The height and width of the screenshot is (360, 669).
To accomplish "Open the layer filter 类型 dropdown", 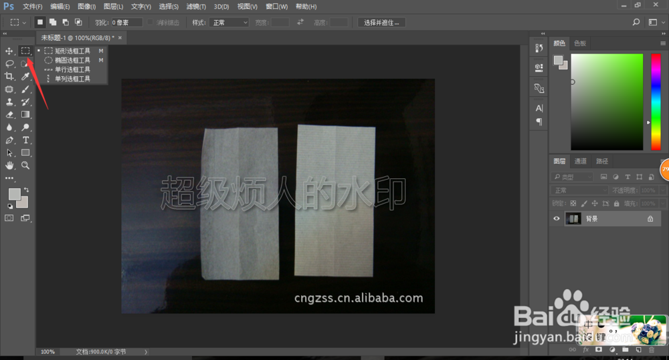I will pyautogui.click(x=572, y=177).
